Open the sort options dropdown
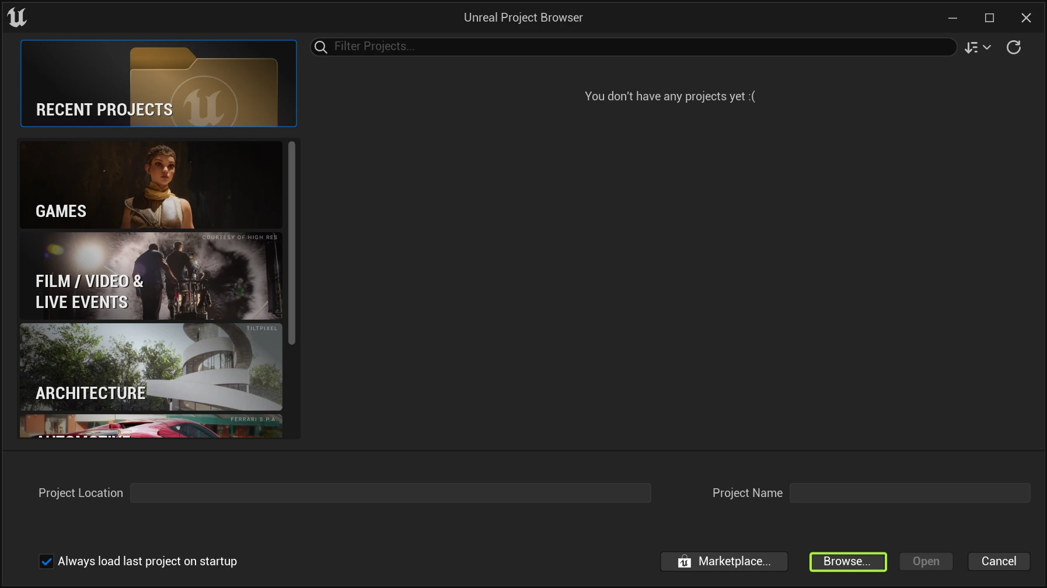 [978, 47]
